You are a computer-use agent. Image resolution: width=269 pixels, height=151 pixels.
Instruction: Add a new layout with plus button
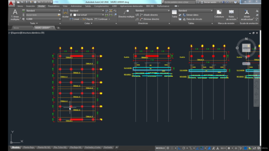pos(117,147)
